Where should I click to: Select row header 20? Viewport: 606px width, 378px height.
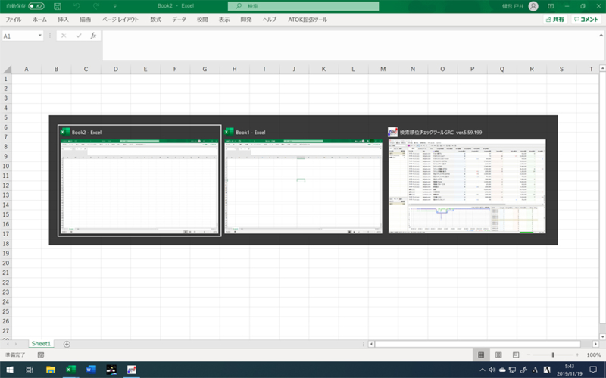[6, 263]
